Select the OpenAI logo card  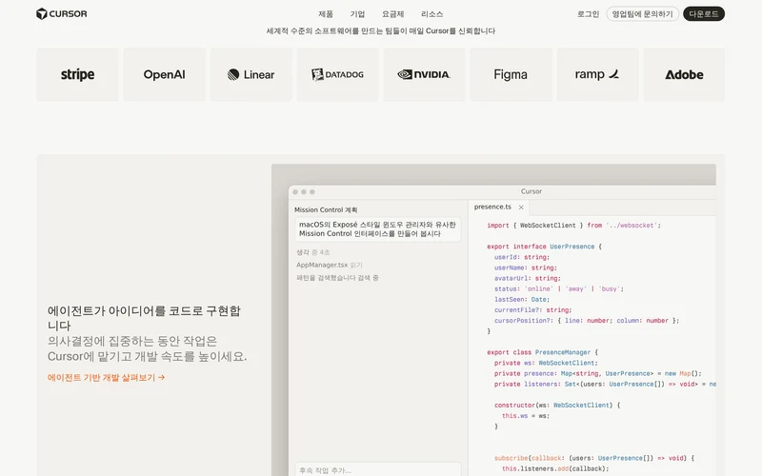tap(164, 74)
